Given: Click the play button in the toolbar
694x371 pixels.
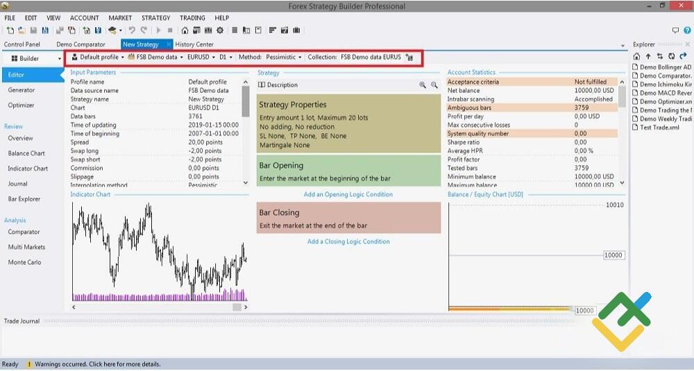Looking at the screenshot, I should tap(158, 31).
